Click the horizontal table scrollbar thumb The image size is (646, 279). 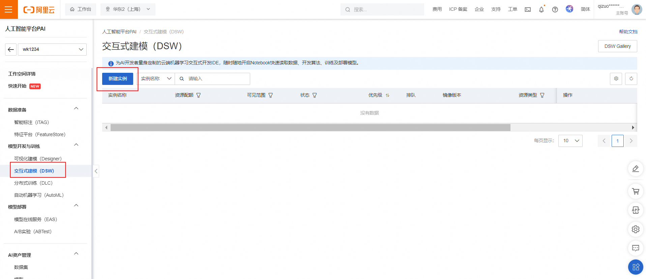(310, 128)
